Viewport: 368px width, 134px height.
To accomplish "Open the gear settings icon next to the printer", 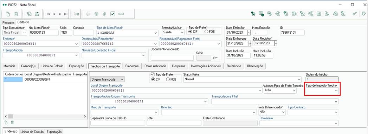I will 96,14.
